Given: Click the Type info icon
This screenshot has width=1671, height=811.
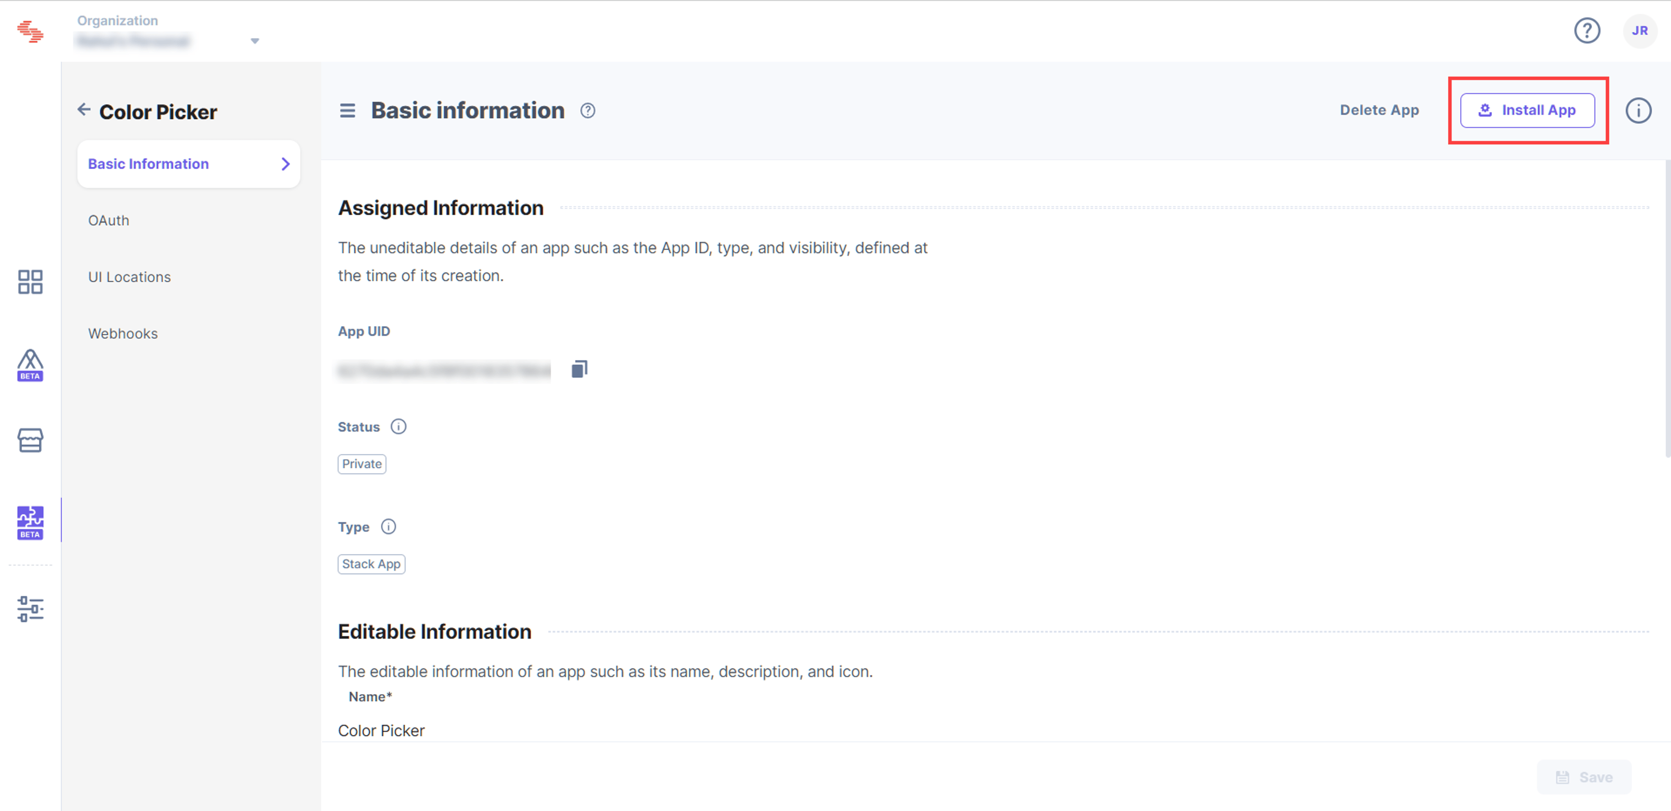Looking at the screenshot, I should pos(388,527).
